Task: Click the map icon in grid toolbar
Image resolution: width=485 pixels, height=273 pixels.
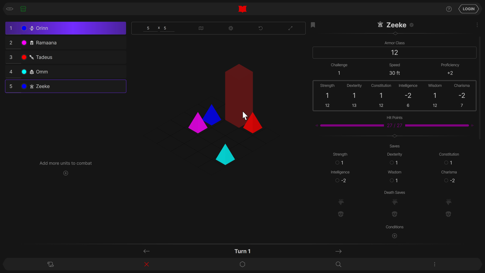Action: click(201, 28)
